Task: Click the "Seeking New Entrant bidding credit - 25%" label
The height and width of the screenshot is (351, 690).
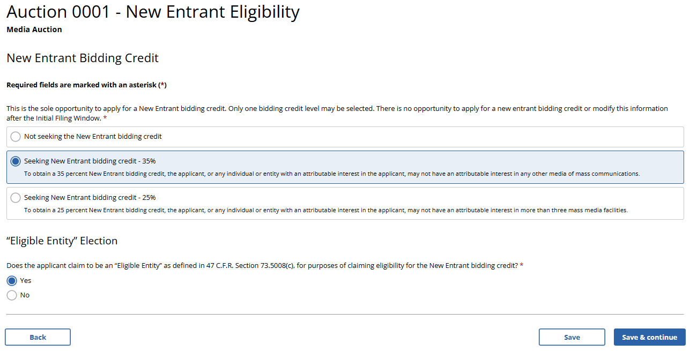Action: click(90, 197)
